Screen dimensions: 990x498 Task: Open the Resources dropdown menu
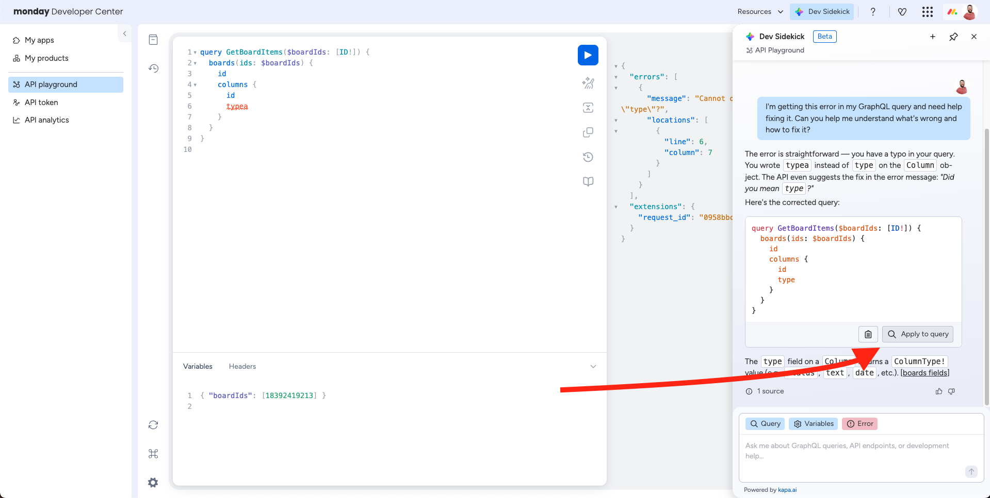tap(760, 12)
